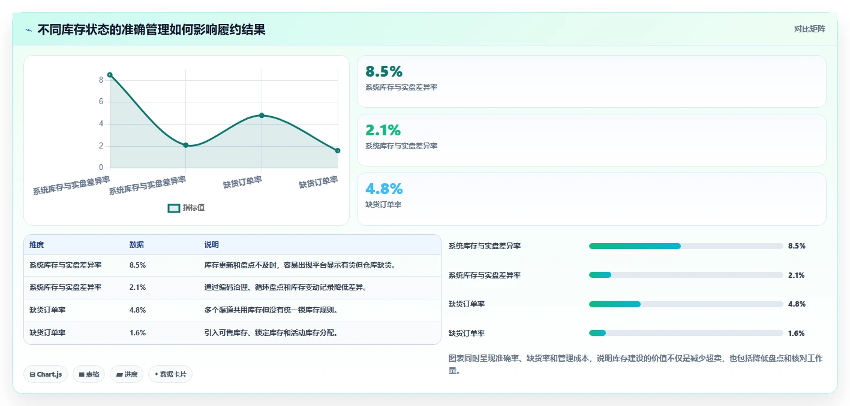This screenshot has width=850, height=406.
Task: Click 缺货订单率 label in the 4.8% stat card
Action: 383,205
